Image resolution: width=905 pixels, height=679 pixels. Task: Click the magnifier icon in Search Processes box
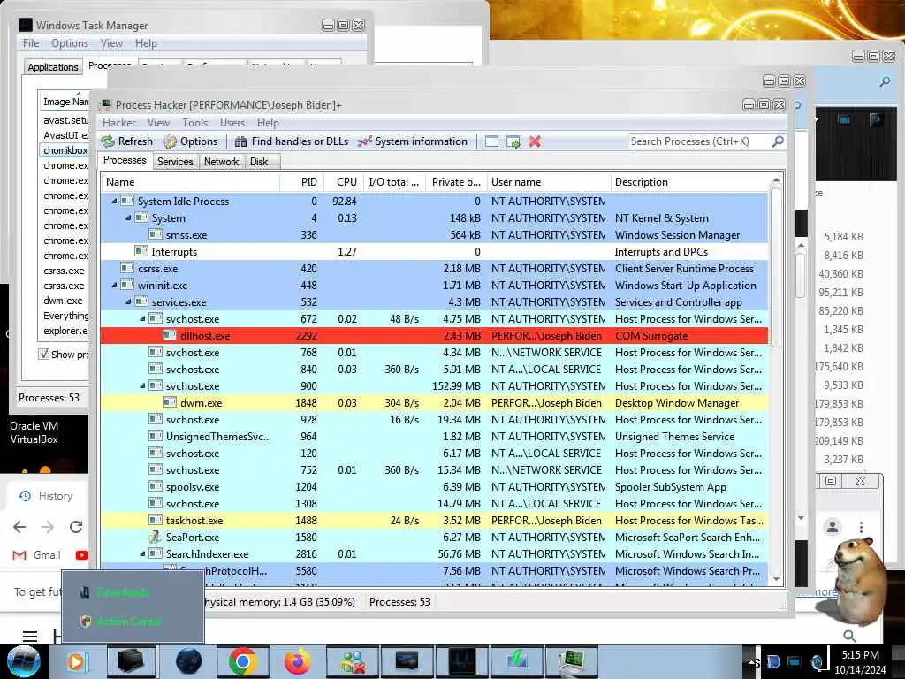pyautogui.click(x=778, y=141)
